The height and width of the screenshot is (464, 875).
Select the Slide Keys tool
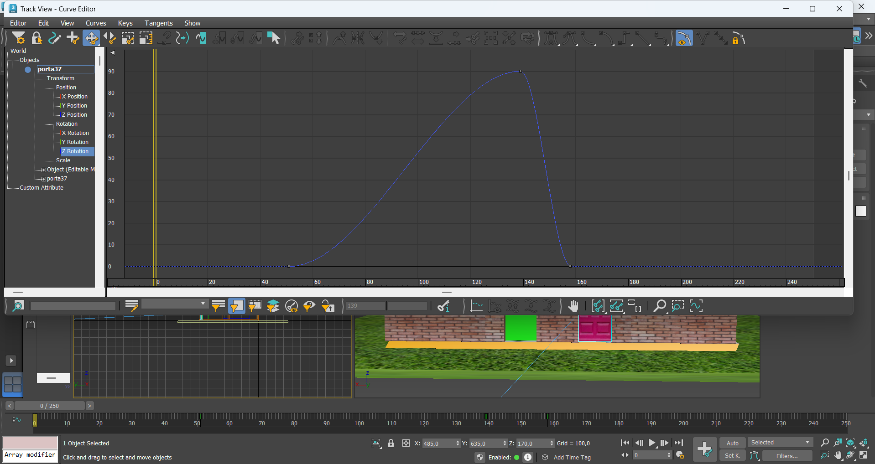109,38
